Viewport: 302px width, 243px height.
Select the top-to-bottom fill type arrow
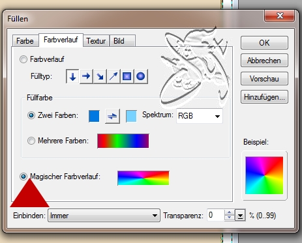[72, 76]
